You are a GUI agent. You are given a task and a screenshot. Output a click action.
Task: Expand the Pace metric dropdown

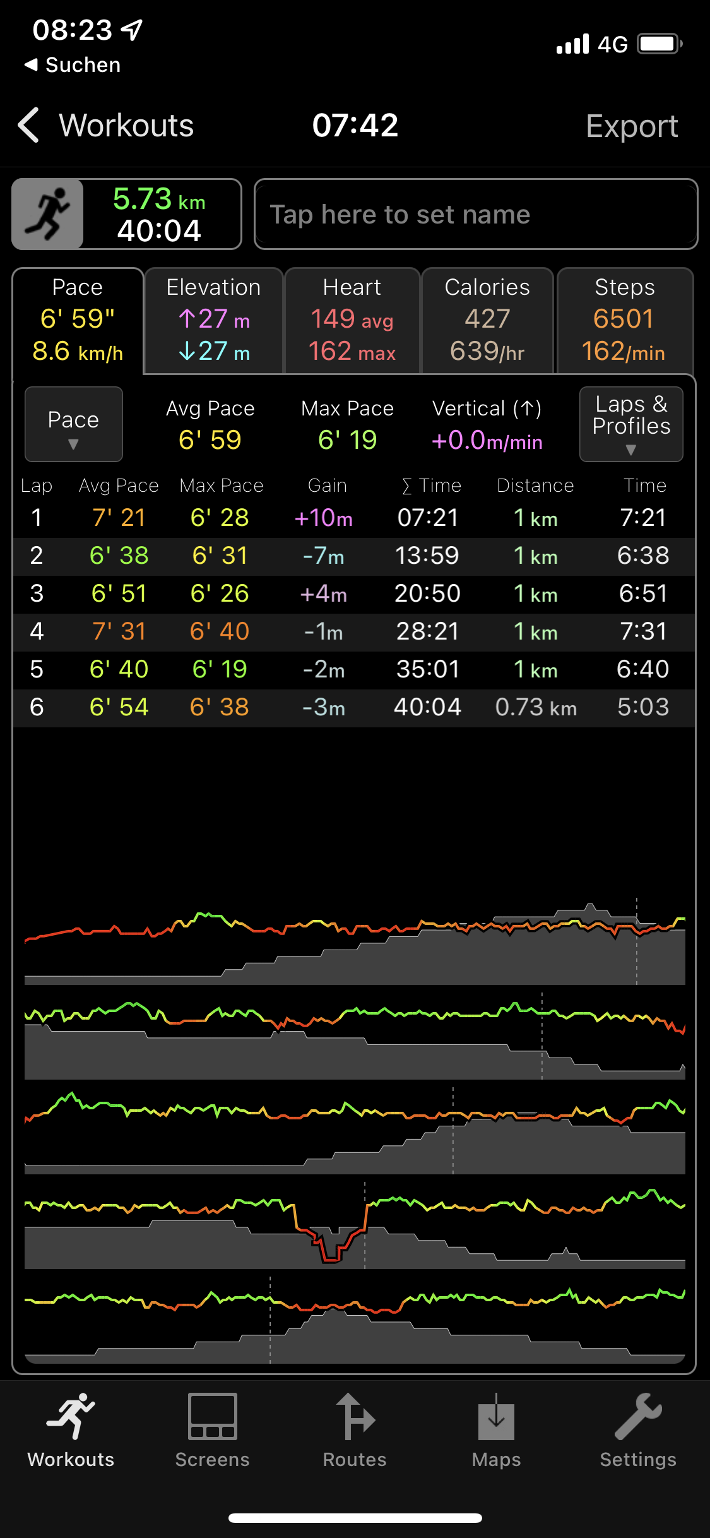[x=74, y=424]
